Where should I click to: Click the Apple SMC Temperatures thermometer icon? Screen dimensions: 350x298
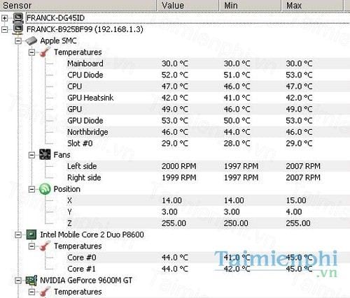pyautogui.click(x=45, y=52)
